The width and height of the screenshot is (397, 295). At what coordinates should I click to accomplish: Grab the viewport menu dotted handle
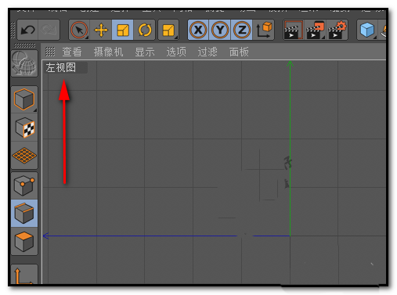[x=50, y=52]
